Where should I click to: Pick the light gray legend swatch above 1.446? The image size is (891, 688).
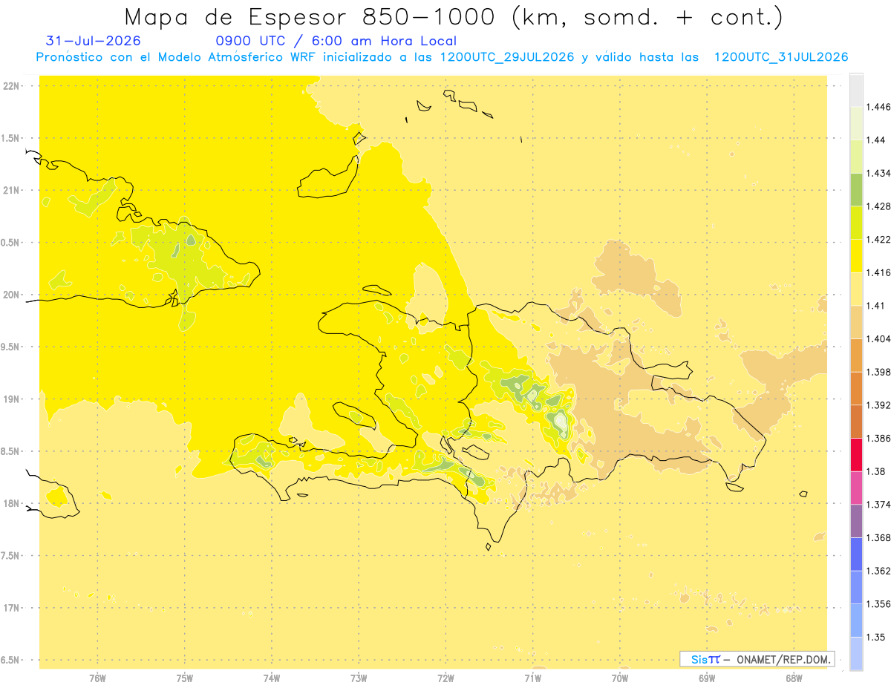[856, 90]
